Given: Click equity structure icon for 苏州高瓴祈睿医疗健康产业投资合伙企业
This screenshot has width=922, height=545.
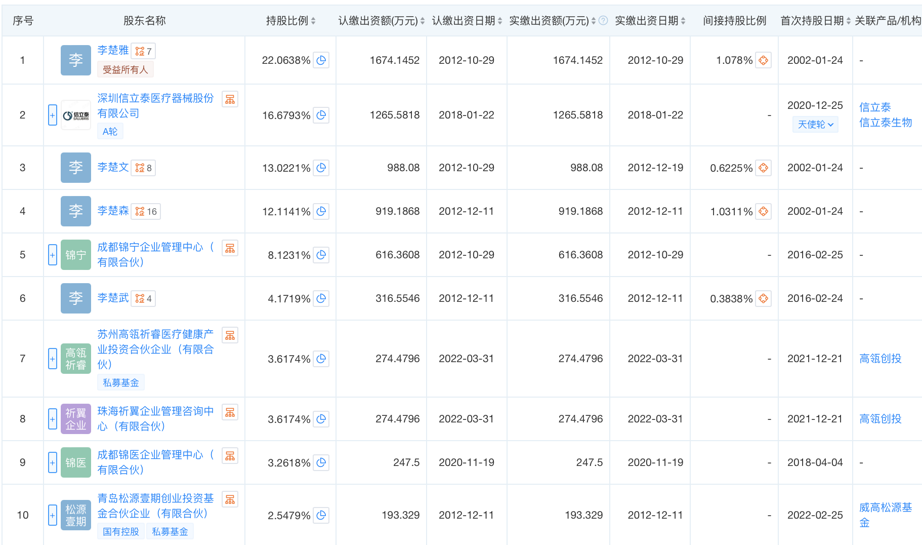Looking at the screenshot, I should pyautogui.click(x=230, y=335).
